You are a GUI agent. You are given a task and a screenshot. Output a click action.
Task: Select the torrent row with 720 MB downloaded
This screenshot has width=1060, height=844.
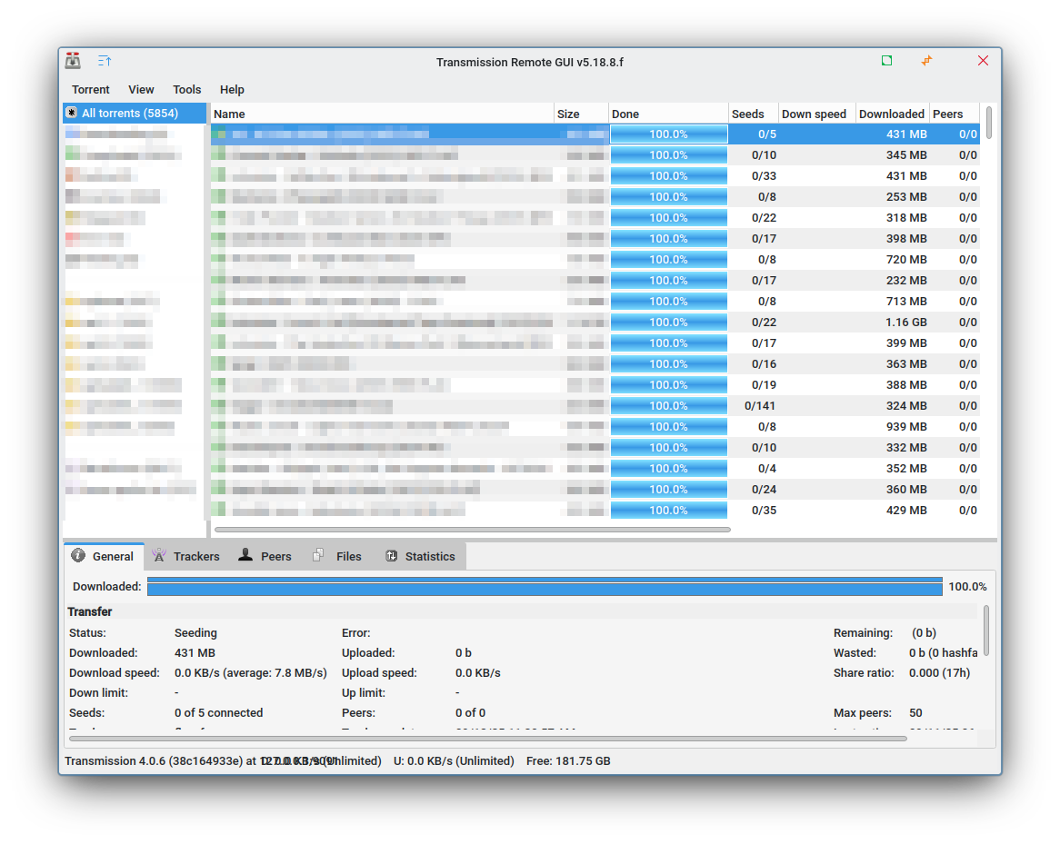[x=595, y=260]
